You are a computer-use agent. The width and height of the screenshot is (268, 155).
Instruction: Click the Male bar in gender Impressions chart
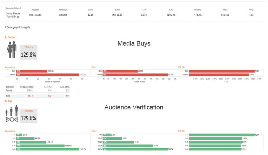[32, 71]
